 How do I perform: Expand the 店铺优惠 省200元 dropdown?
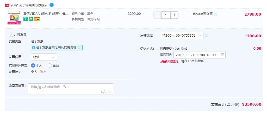tap(182, 36)
